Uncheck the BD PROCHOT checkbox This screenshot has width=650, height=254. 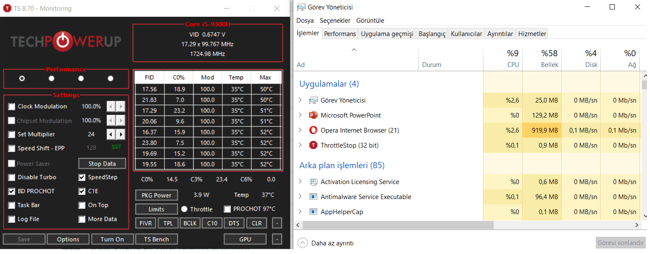pos(12,191)
